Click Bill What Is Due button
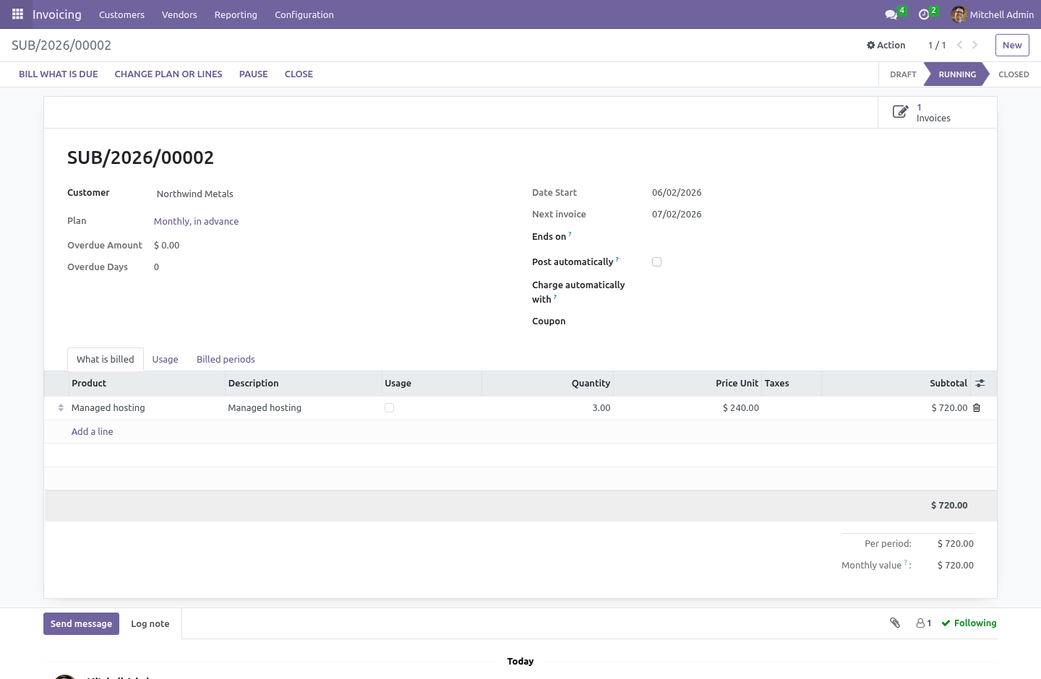 tap(59, 74)
